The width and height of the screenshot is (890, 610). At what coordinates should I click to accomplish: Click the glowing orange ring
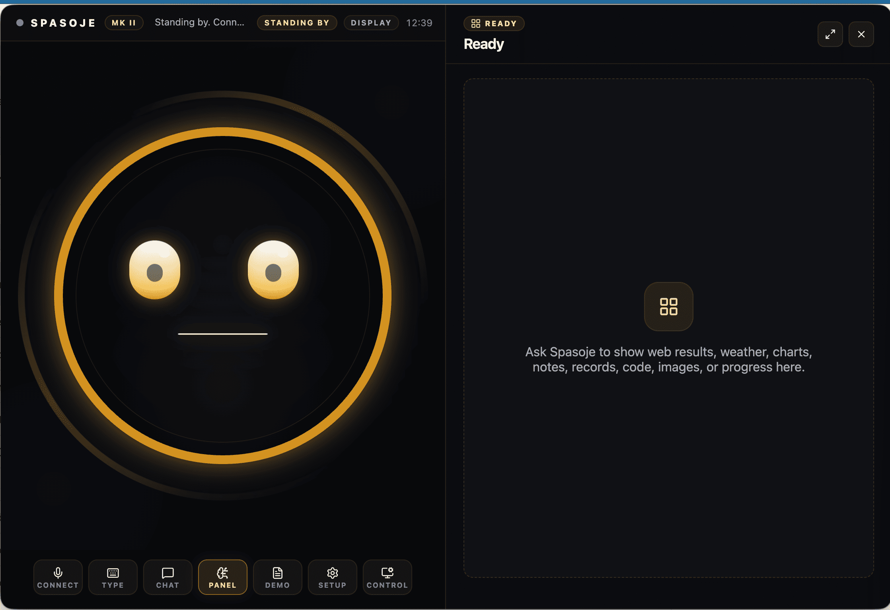223,132
